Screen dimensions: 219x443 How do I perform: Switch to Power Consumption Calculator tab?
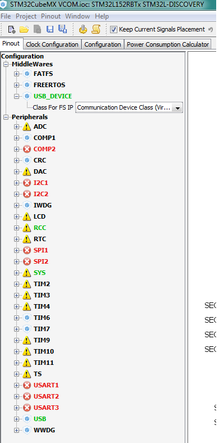168,44
